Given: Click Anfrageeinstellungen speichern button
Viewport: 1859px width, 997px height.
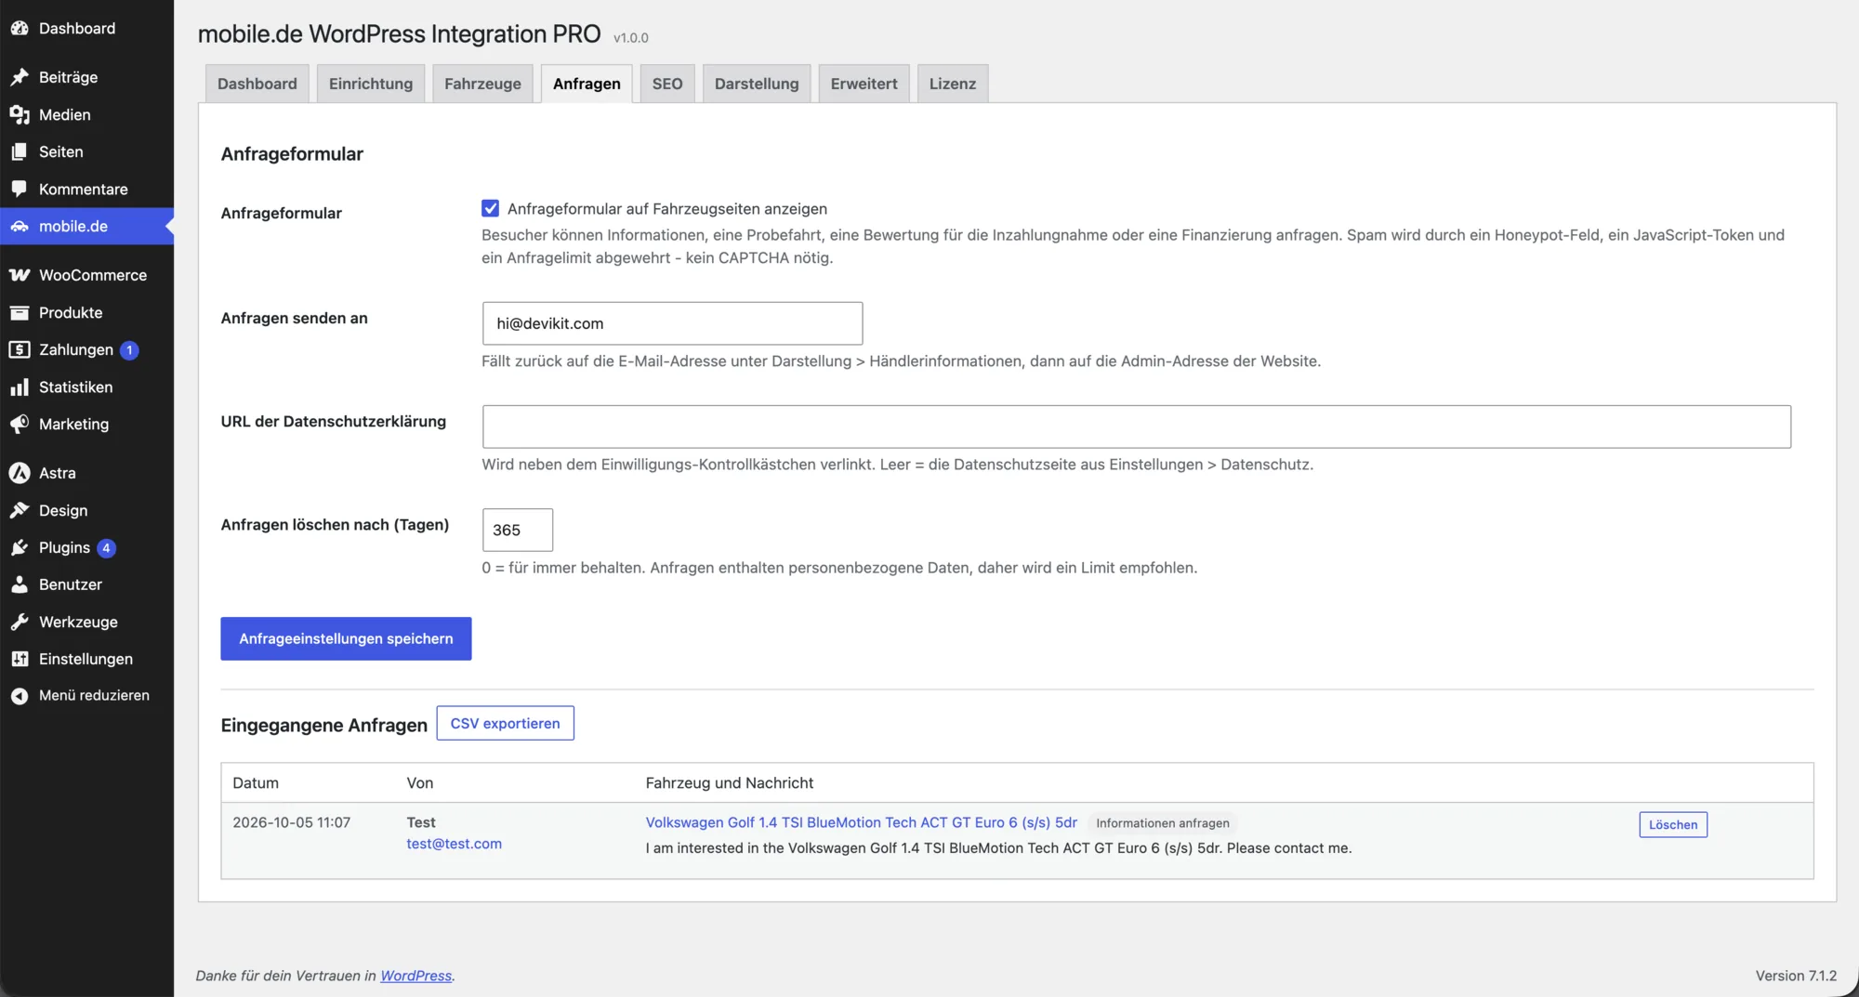Looking at the screenshot, I should (346, 638).
